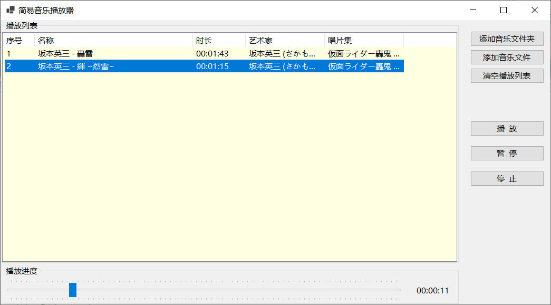
Task: Start playback with the 播放 button
Action: tap(507, 128)
